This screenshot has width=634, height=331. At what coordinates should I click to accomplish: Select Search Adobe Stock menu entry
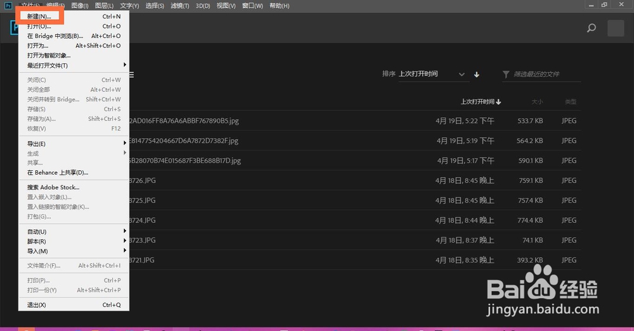[x=74, y=187]
